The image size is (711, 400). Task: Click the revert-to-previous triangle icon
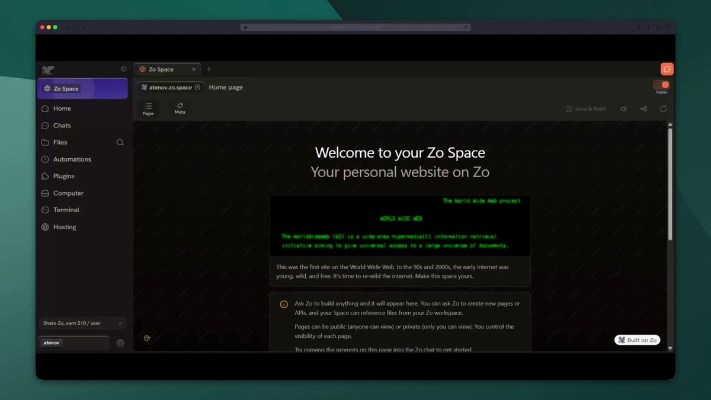tap(623, 108)
